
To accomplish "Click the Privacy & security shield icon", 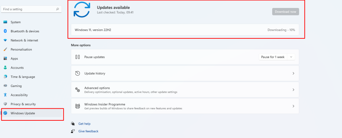I will click(x=5, y=104).
